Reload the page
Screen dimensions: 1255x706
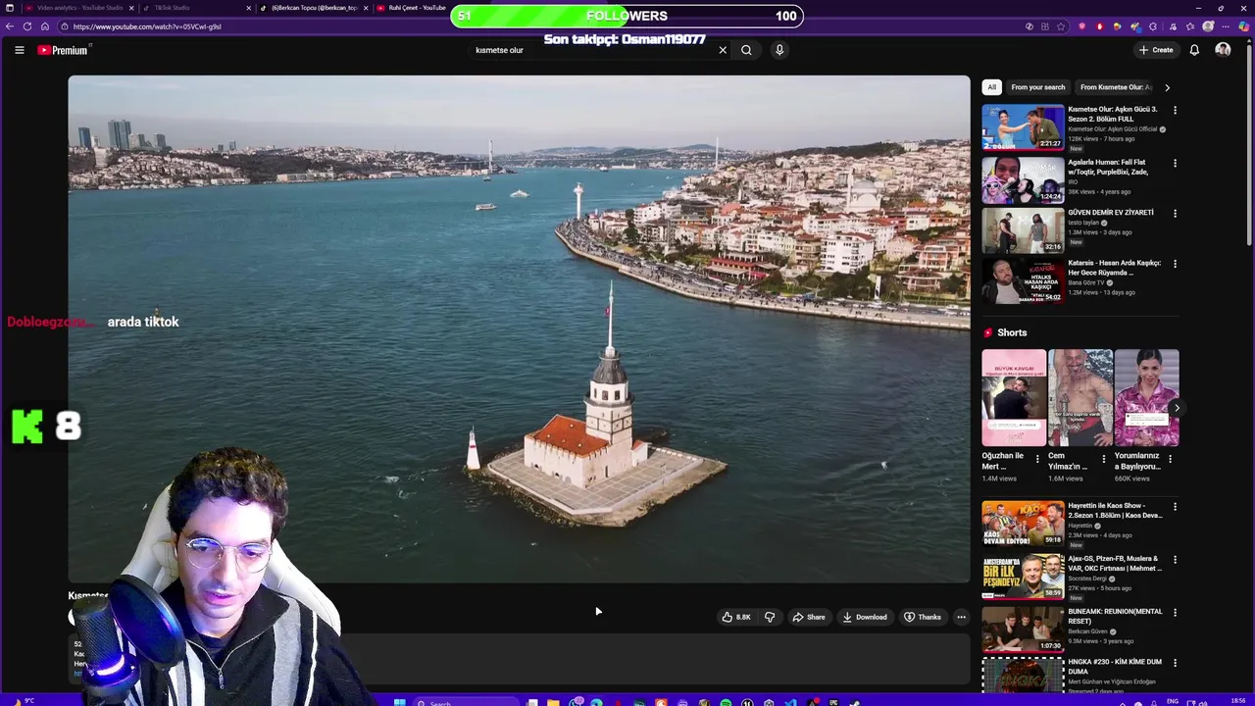click(27, 26)
